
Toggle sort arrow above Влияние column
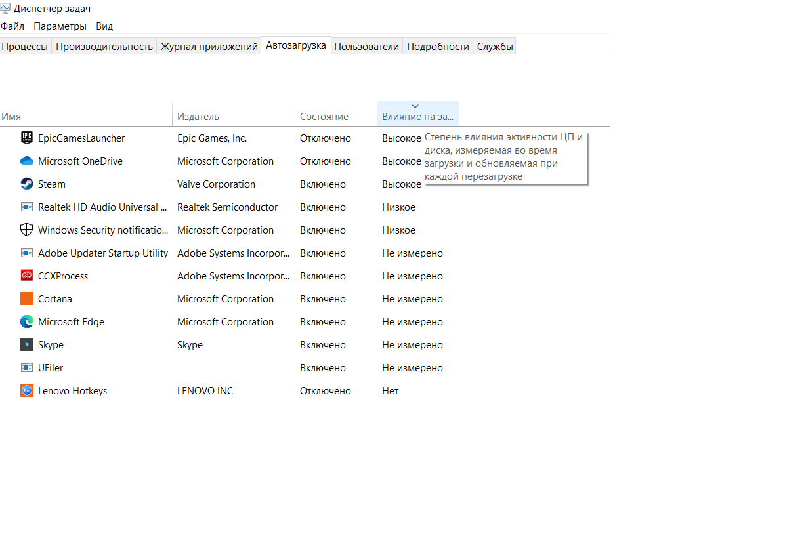click(415, 106)
